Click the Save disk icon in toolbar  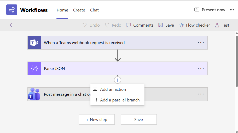pyautogui.click(x=160, y=25)
